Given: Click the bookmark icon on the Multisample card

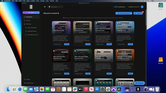Looking at the screenshot, I should [75, 51].
